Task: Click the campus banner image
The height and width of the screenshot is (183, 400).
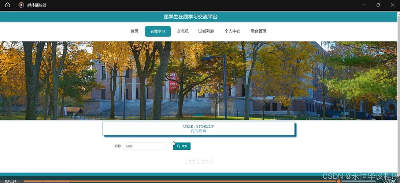Action: (x=199, y=81)
